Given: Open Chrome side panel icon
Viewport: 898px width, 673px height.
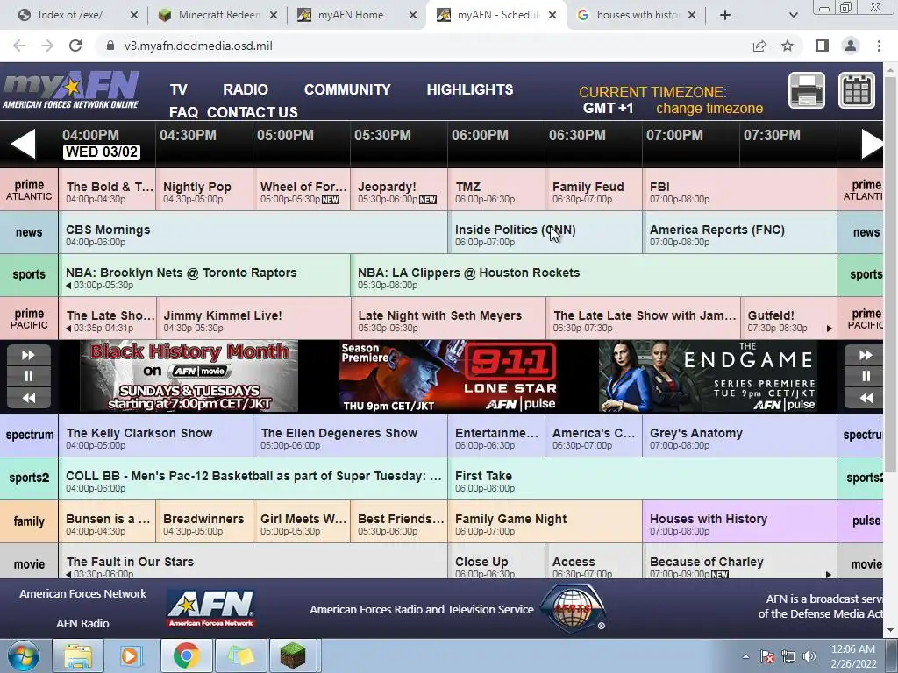Looking at the screenshot, I should [x=823, y=46].
